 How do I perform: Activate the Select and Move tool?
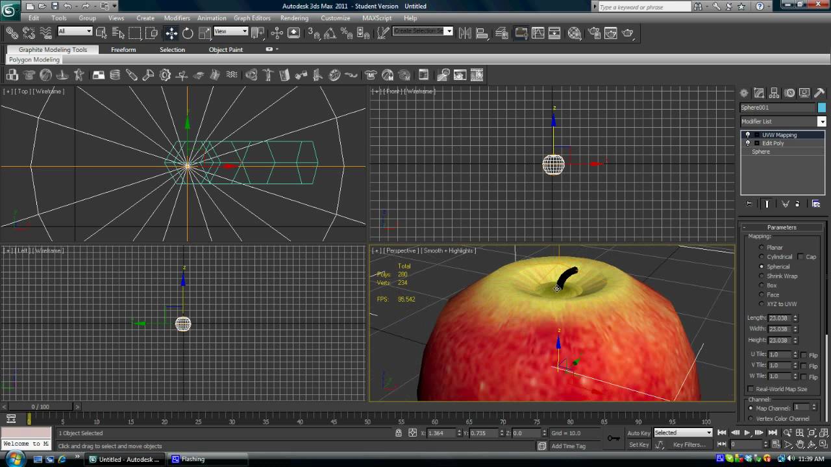pos(171,33)
